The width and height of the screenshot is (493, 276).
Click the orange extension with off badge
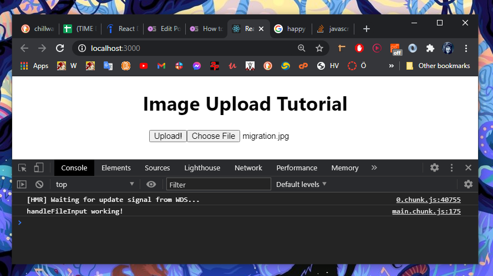(395, 49)
